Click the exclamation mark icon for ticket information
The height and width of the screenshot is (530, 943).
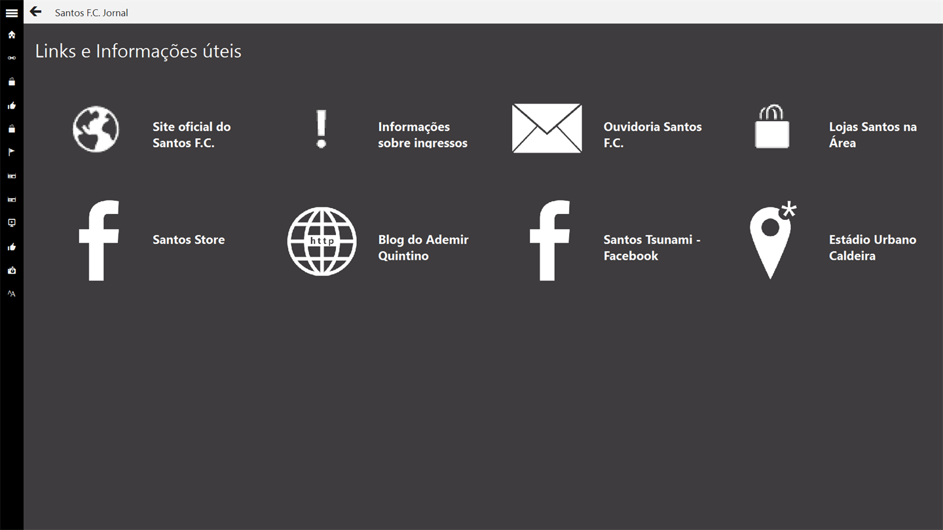pos(321,129)
